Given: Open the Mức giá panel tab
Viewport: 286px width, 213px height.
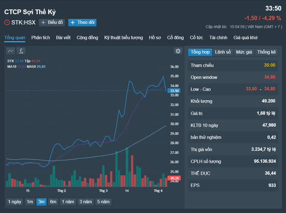Looking at the screenshot, I should [x=244, y=52].
